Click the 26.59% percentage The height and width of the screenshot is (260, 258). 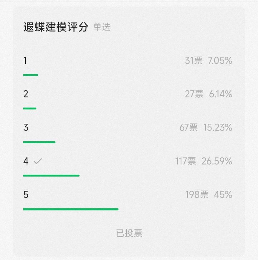click(x=217, y=161)
